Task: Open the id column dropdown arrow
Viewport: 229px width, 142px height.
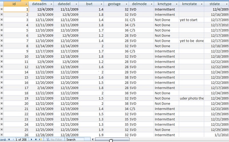Action: (x=26, y=4)
